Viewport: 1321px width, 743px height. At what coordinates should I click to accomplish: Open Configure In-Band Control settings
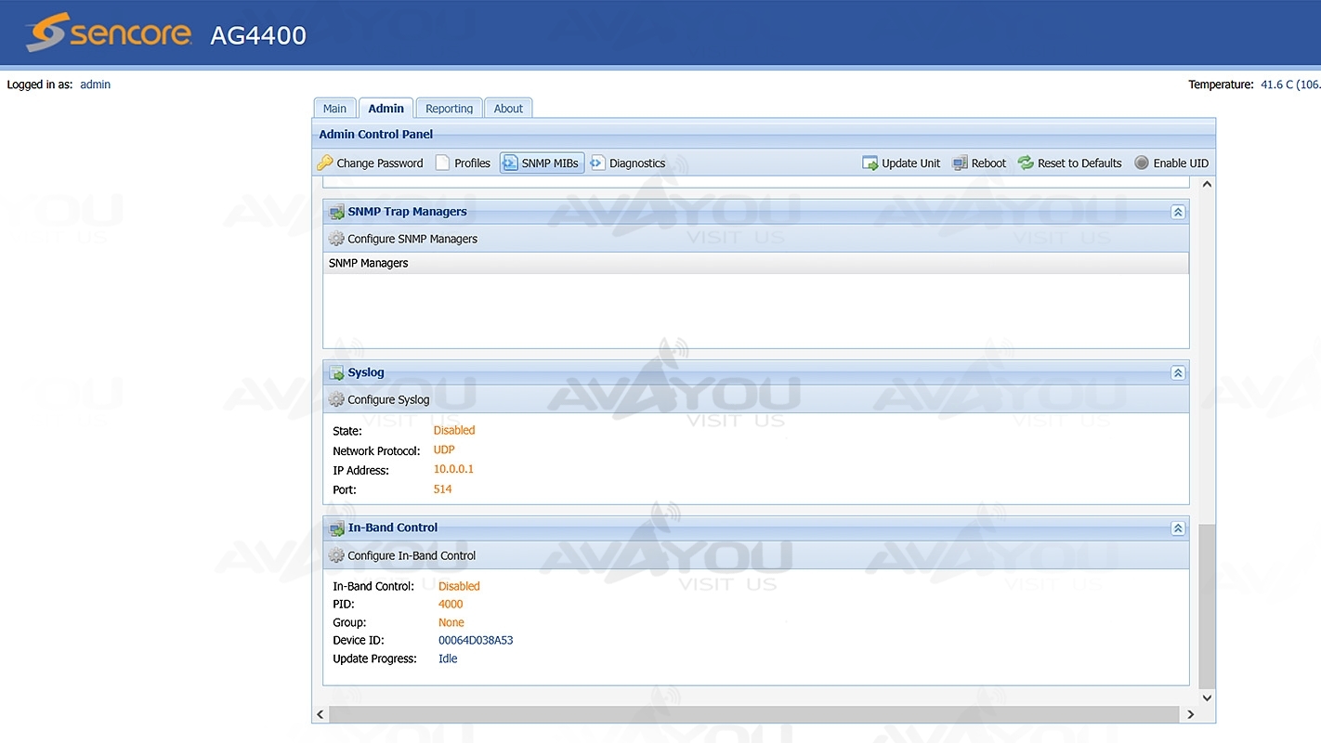(x=411, y=555)
